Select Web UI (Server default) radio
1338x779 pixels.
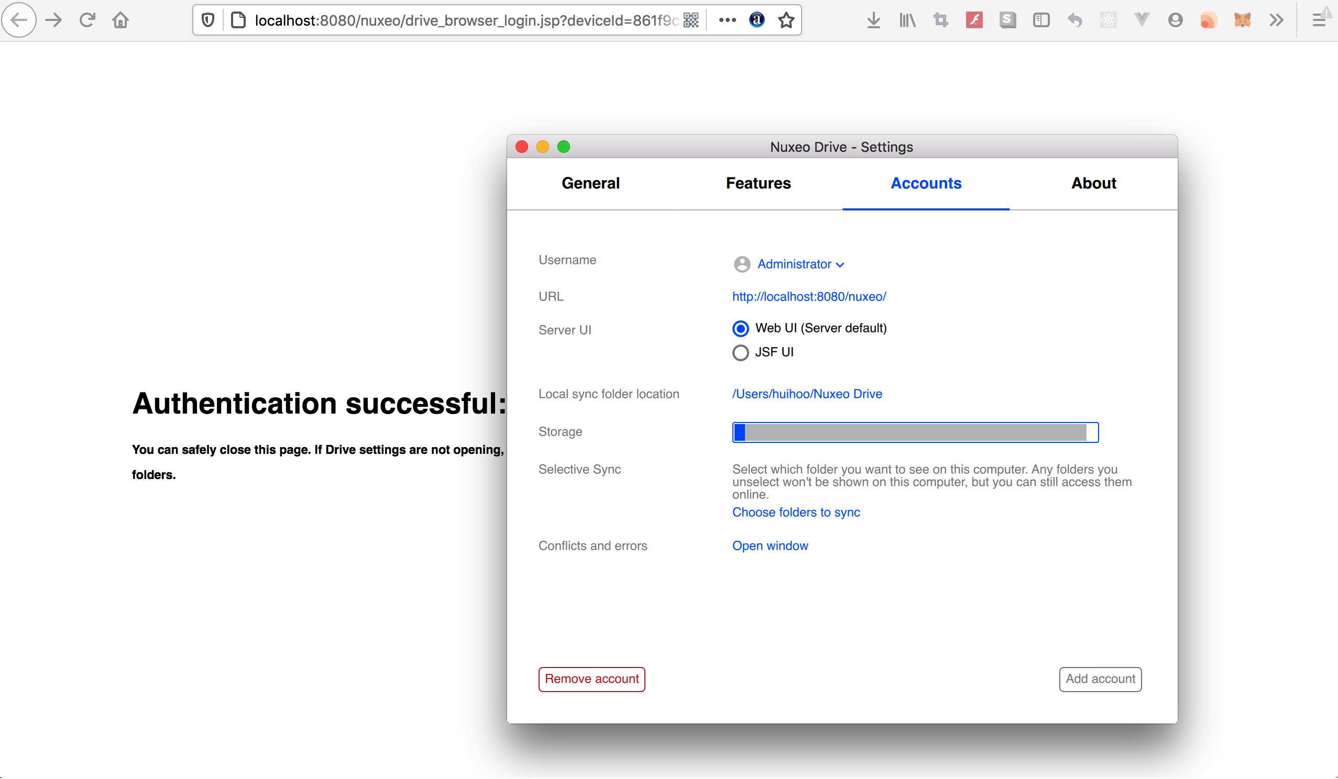pos(741,328)
